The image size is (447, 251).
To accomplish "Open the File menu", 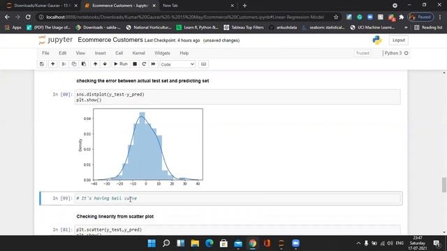I will (x=45, y=53).
